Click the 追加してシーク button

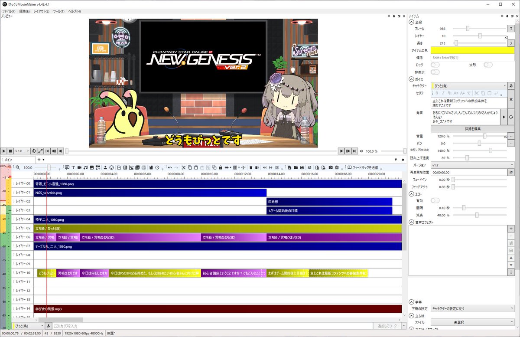point(387,326)
